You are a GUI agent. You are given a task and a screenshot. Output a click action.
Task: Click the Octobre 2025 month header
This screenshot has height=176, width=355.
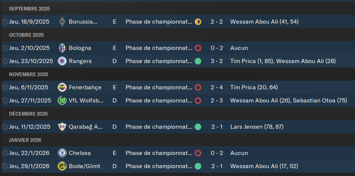point(26,35)
